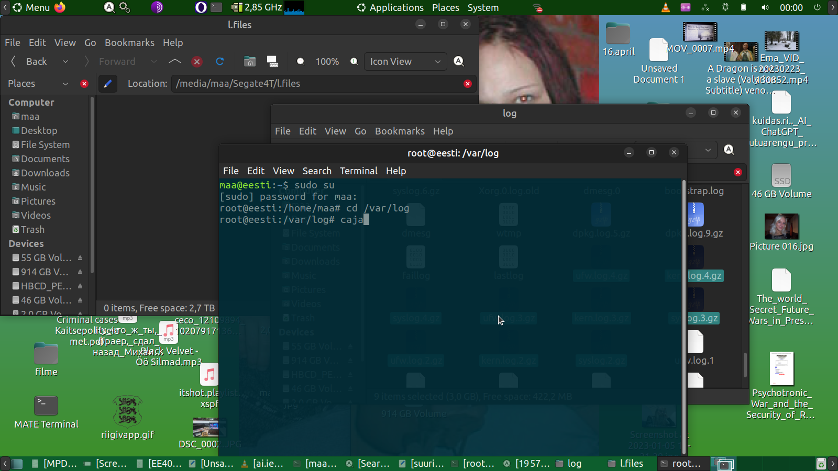The width and height of the screenshot is (838, 471).
Task: Eject the HBCD_PE device in sidebar
Action: click(80, 286)
